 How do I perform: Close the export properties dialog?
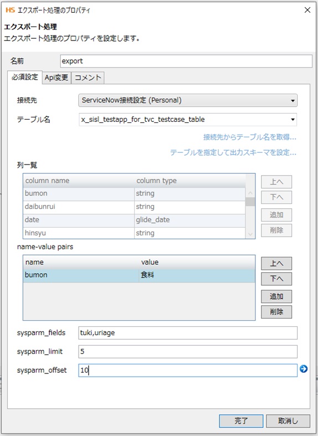pyautogui.click(x=307, y=10)
